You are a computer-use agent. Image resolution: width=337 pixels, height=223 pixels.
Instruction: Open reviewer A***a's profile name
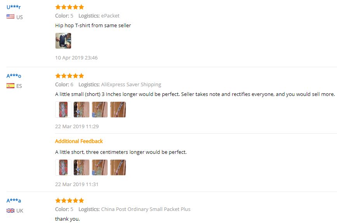click(14, 200)
